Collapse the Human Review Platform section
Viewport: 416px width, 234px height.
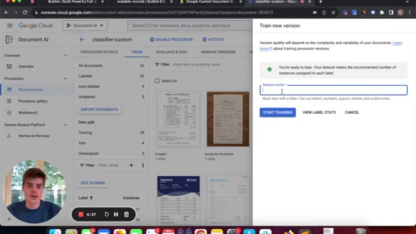[65, 125]
